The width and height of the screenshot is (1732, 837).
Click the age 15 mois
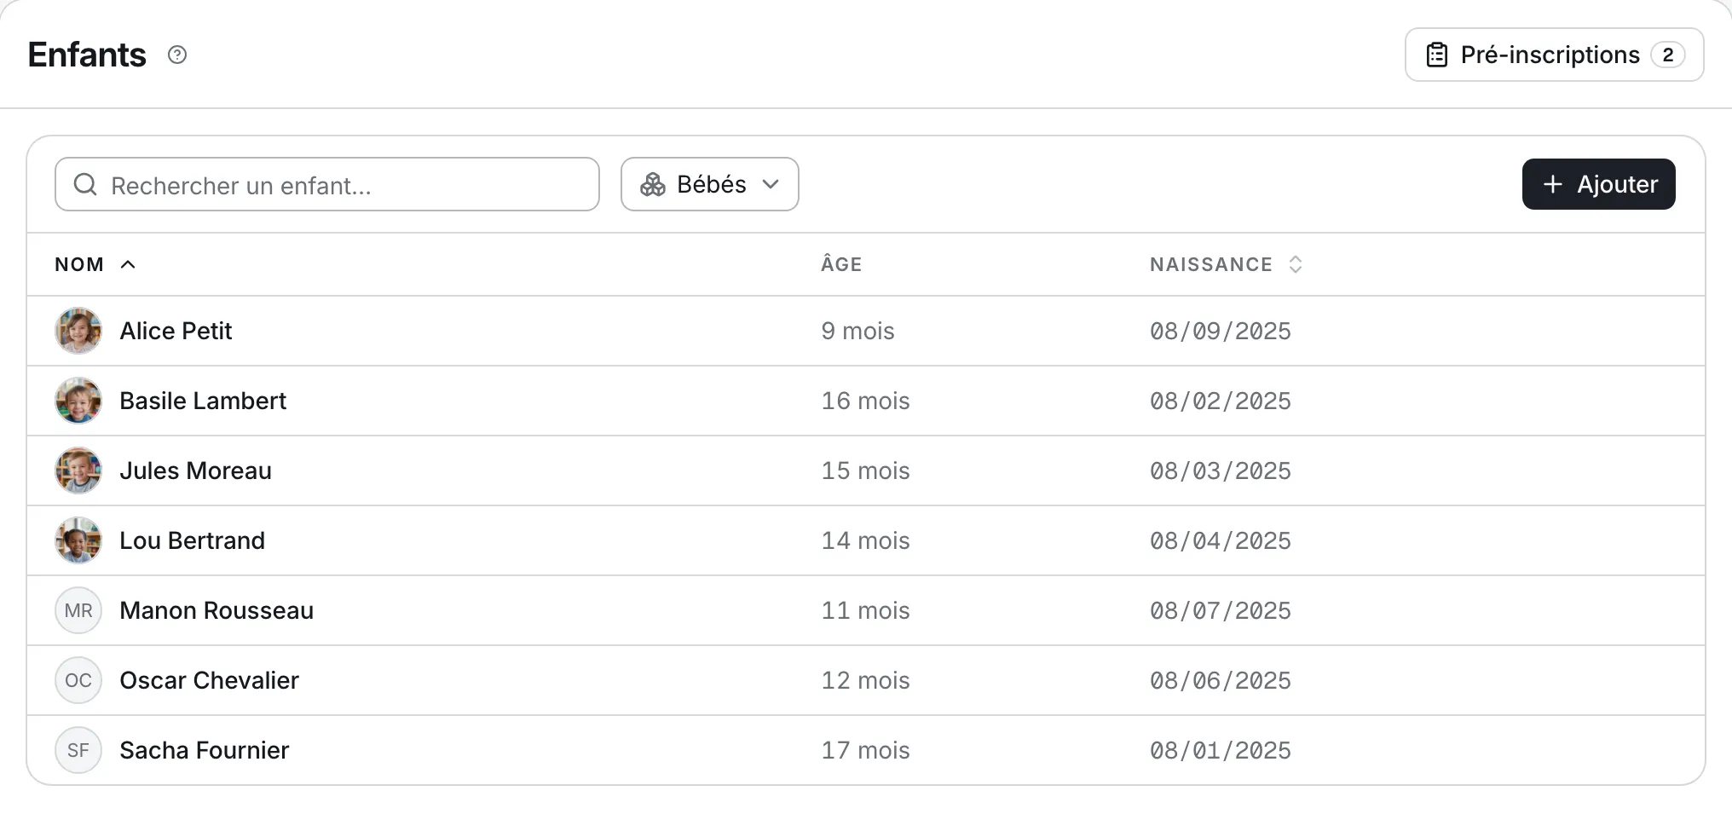(865, 470)
